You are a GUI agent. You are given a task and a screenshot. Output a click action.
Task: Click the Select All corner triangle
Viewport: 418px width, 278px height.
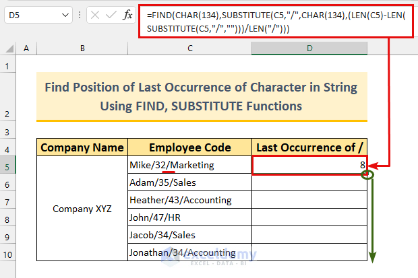click(x=9, y=48)
